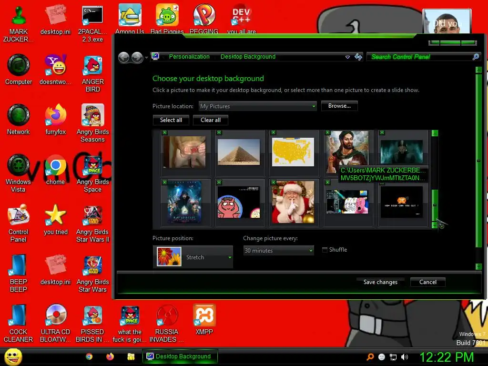488x366 pixels.
Task: Open Angry Birds Seasons shortcut
Action: pyautogui.click(x=93, y=123)
